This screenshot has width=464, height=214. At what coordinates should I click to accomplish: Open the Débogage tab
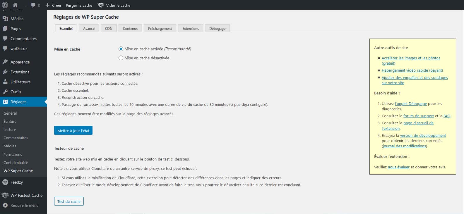217,28
